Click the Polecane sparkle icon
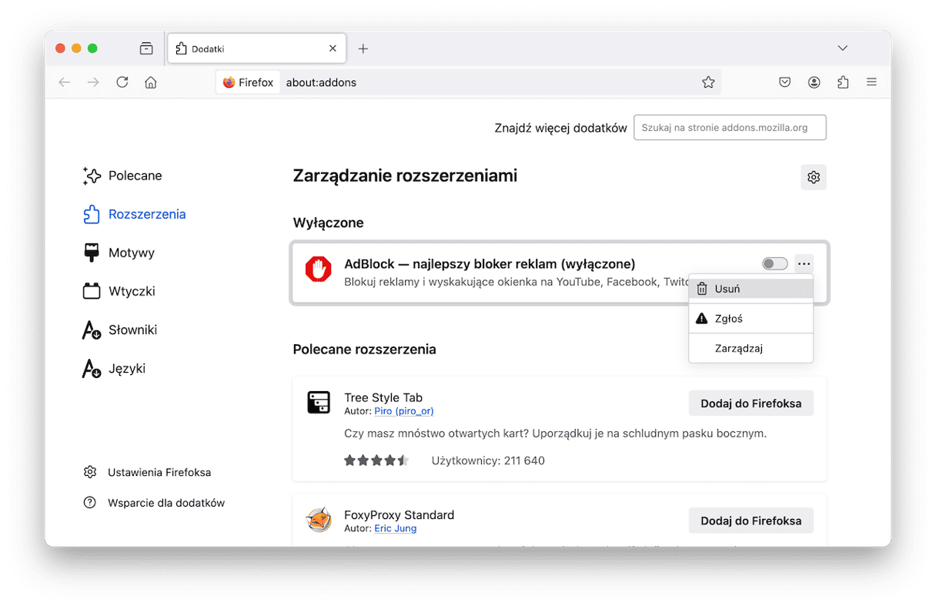 coord(92,176)
